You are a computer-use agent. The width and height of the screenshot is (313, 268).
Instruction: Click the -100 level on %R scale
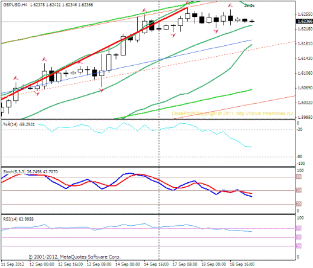[301, 164]
